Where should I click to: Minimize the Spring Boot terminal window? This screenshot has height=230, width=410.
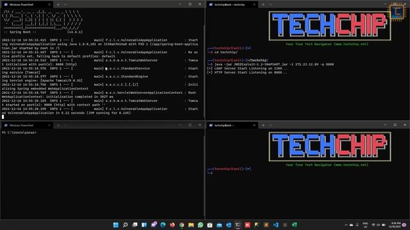(180, 4)
